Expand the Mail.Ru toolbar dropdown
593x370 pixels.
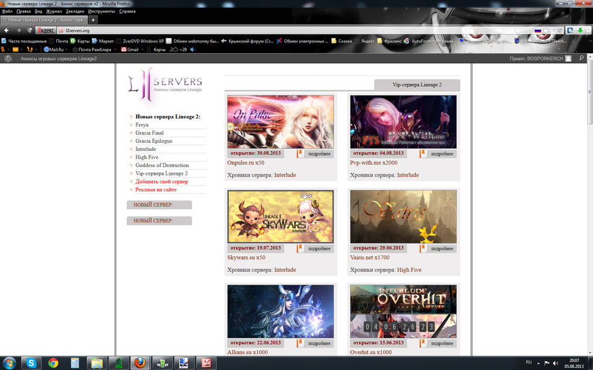pos(67,49)
